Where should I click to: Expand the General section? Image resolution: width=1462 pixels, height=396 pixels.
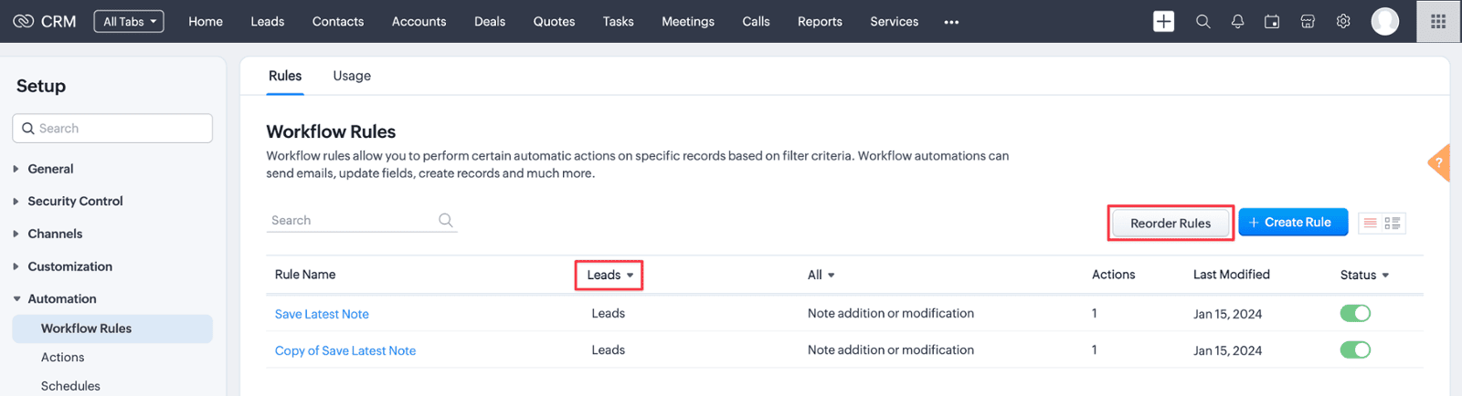click(x=50, y=169)
